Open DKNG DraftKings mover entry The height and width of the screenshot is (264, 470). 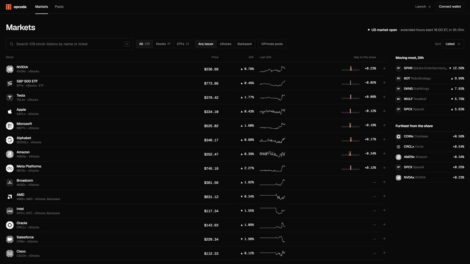click(430, 89)
